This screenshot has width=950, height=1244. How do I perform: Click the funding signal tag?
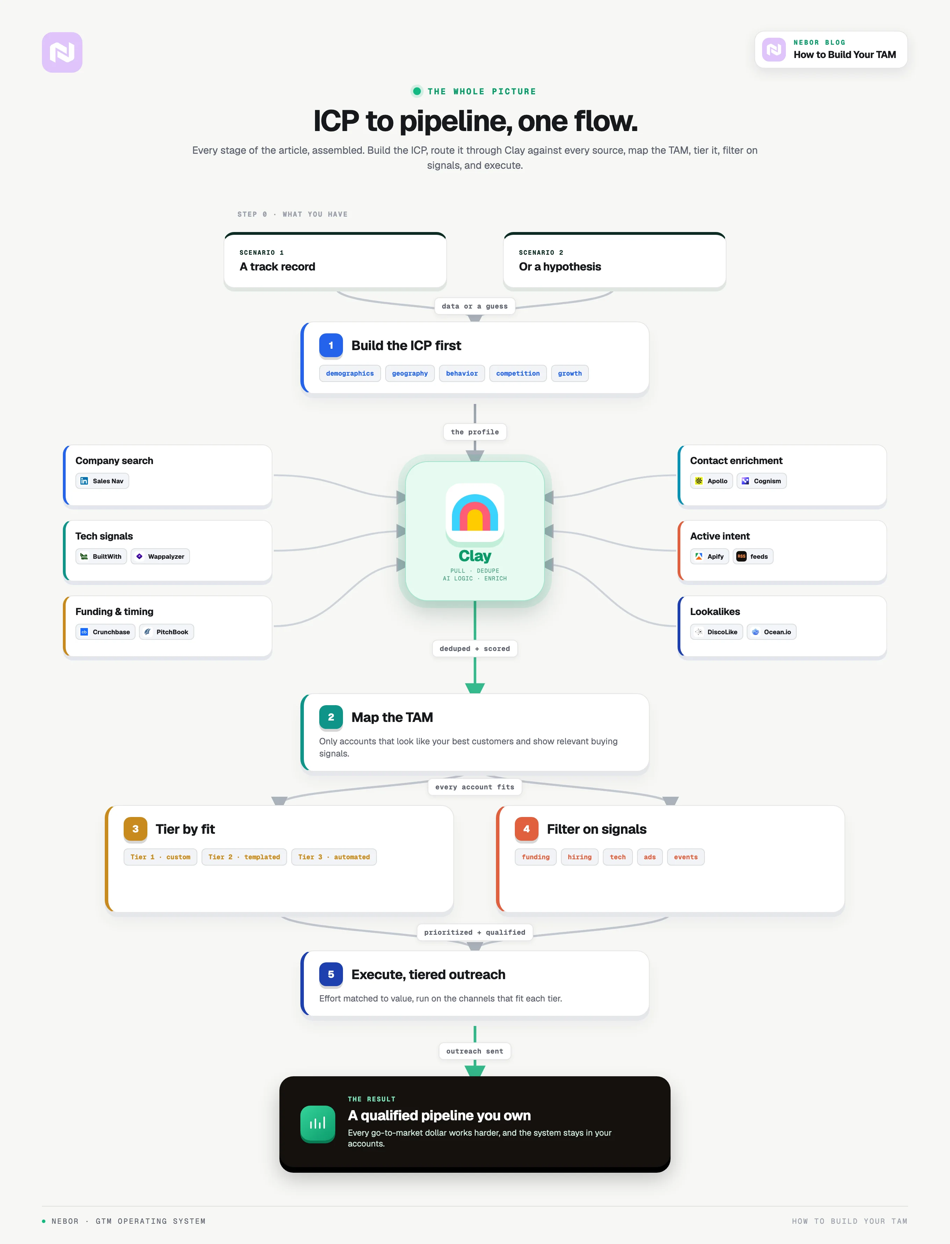click(x=535, y=857)
